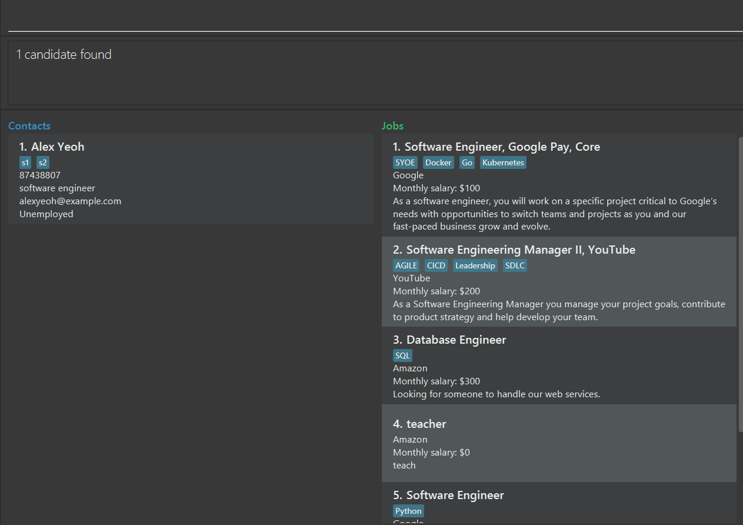Click the Software Engineering Manager description text
The image size is (743, 525).
click(559, 311)
